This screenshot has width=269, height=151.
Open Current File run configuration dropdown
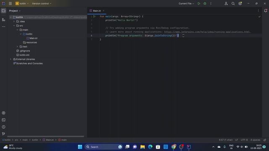coord(186,3)
